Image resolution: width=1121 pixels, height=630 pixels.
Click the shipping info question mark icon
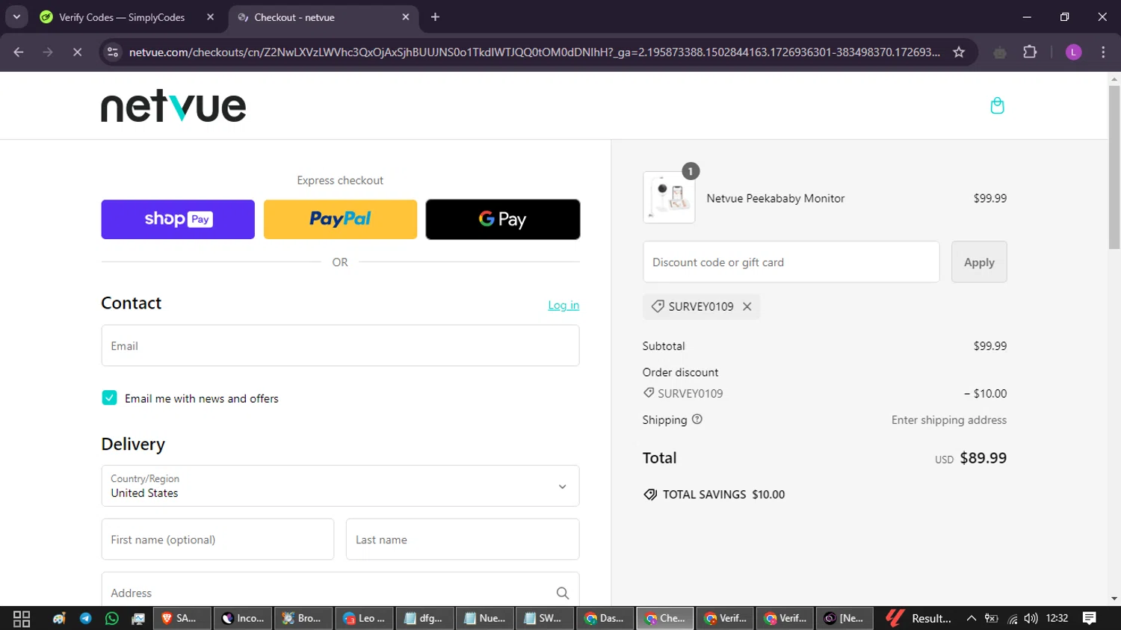coord(697,419)
